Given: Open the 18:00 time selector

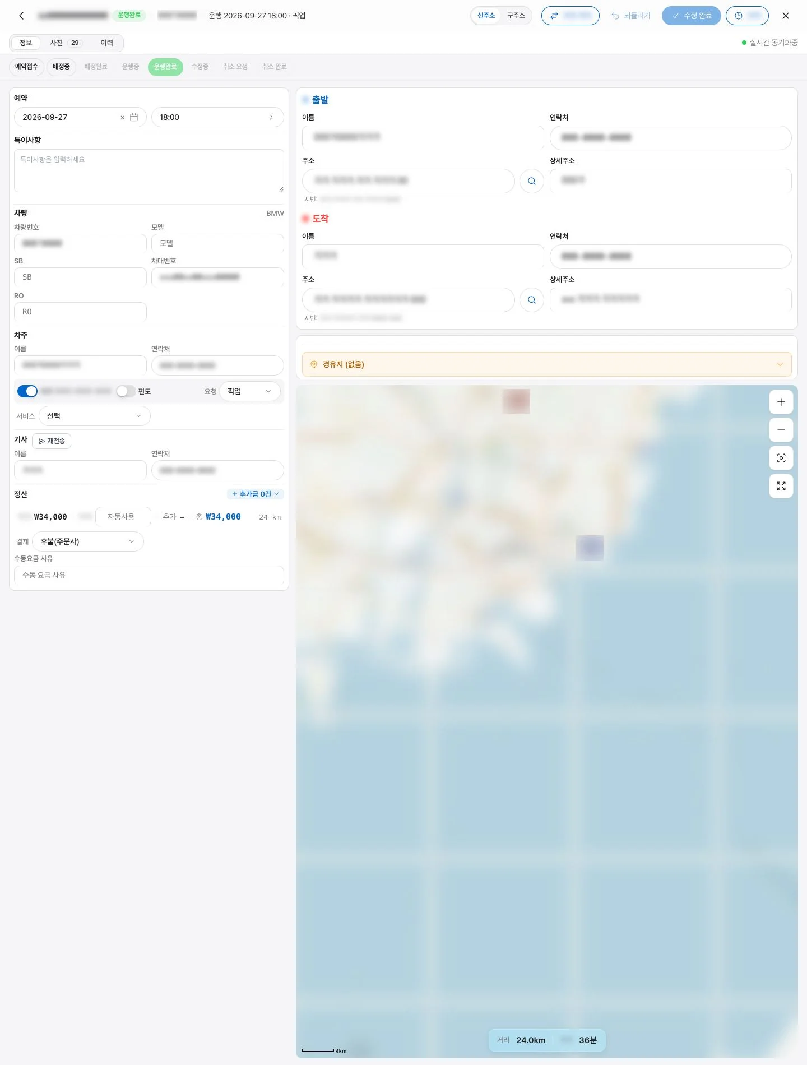Looking at the screenshot, I should tap(217, 117).
